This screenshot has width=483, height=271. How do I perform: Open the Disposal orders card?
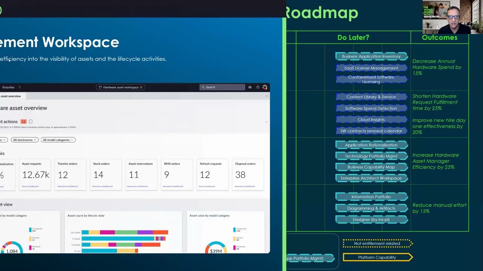(x=248, y=174)
